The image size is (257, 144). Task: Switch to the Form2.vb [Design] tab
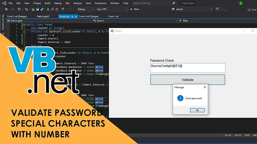coord(89,16)
